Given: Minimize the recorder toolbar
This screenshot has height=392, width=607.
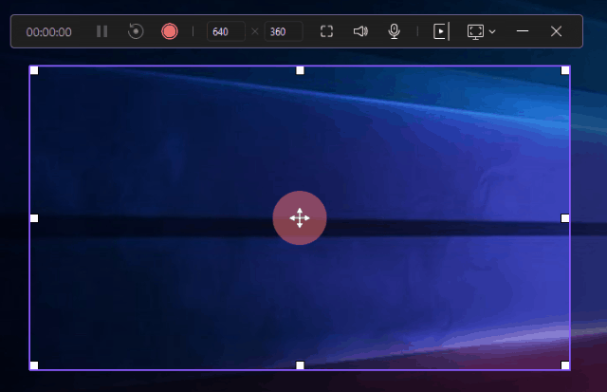Looking at the screenshot, I should [x=523, y=31].
